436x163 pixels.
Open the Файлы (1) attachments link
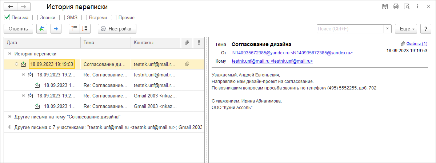click(416, 44)
